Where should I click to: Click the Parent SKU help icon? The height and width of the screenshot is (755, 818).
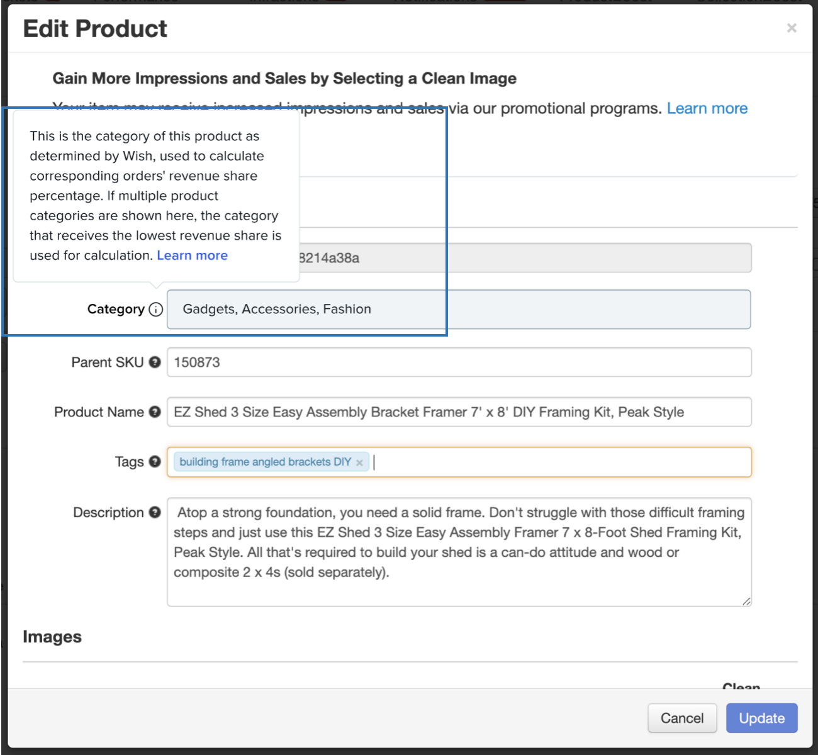coord(155,362)
